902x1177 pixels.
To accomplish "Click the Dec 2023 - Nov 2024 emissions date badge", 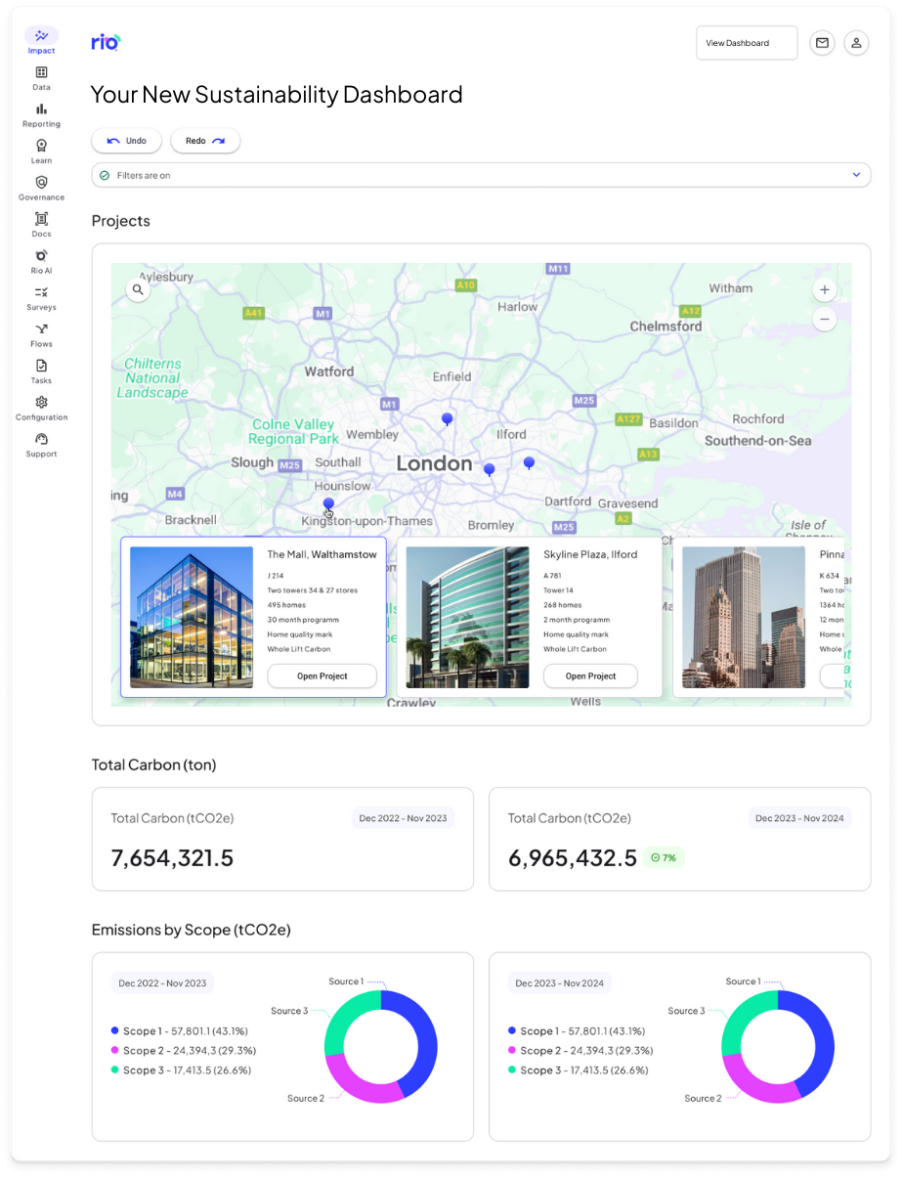I will click(559, 982).
